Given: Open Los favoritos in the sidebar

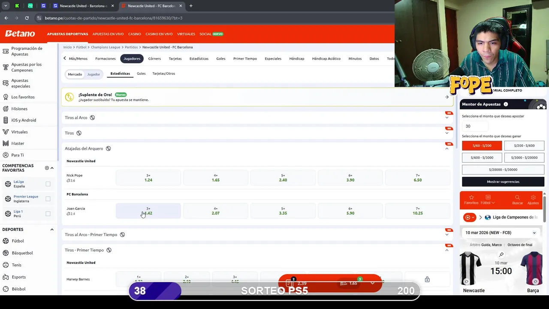Looking at the screenshot, I should (23, 97).
